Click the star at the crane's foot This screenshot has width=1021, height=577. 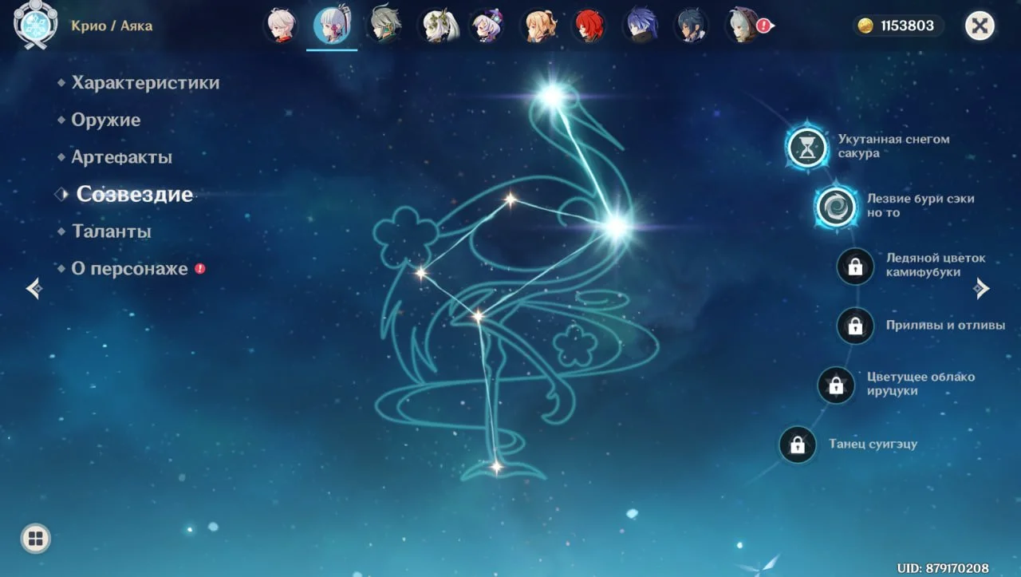click(496, 467)
